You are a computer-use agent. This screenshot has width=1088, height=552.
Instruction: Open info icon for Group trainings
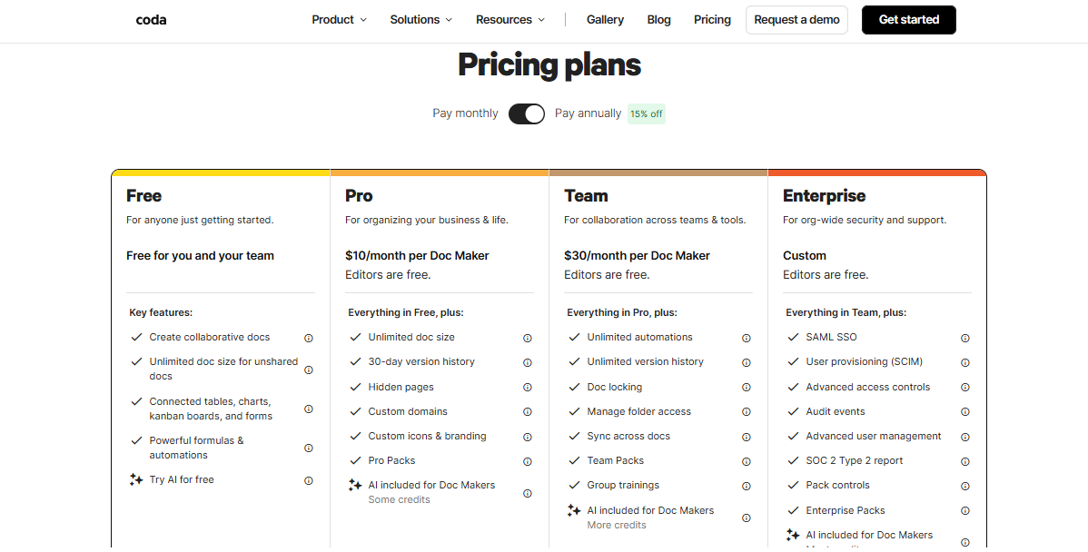coord(746,486)
